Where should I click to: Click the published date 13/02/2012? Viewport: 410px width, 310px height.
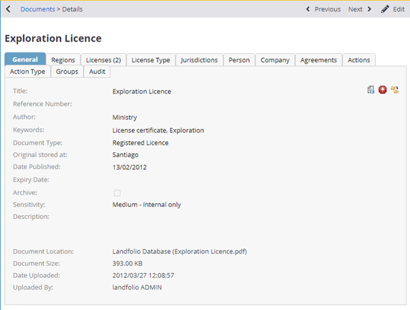tap(130, 167)
